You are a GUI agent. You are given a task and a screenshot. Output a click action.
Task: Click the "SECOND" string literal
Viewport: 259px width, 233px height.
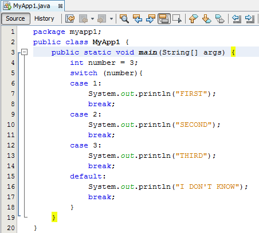[x=194, y=125]
